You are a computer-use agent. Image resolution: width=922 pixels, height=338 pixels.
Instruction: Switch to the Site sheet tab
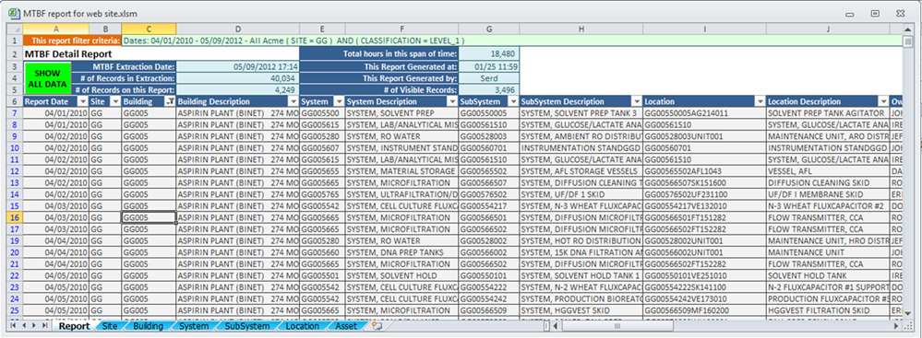pyautogui.click(x=110, y=326)
